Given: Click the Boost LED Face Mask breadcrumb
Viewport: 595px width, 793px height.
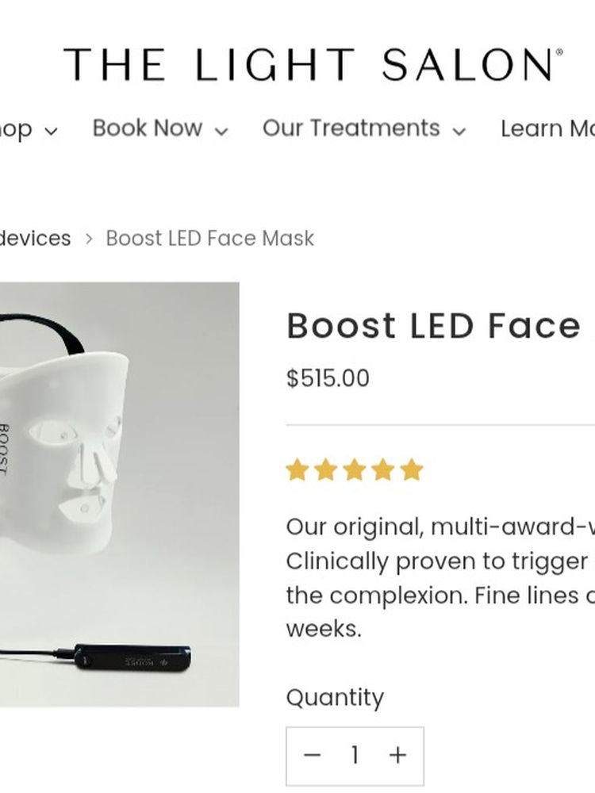Looking at the screenshot, I should coord(209,238).
